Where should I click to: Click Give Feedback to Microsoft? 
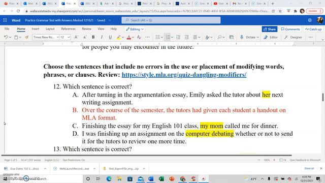[305, 160]
